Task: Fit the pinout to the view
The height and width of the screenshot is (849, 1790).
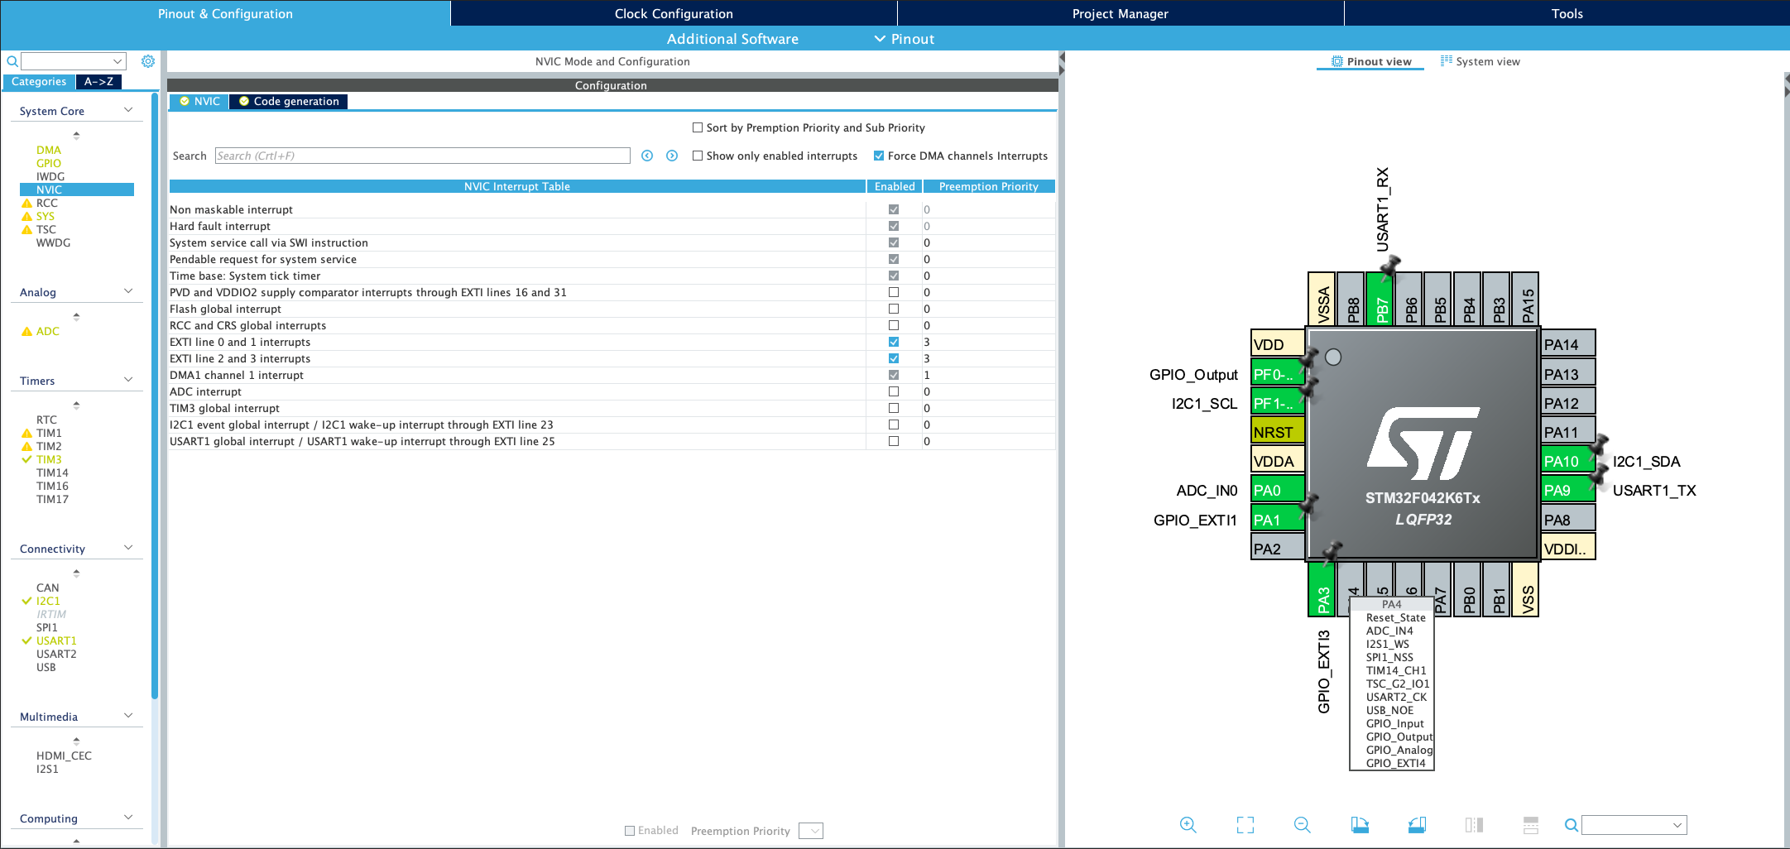Action: [1245, 824]
